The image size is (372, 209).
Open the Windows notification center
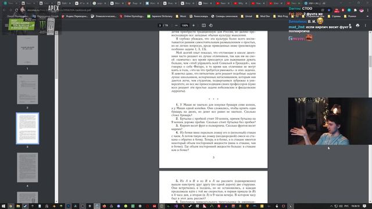364,206
